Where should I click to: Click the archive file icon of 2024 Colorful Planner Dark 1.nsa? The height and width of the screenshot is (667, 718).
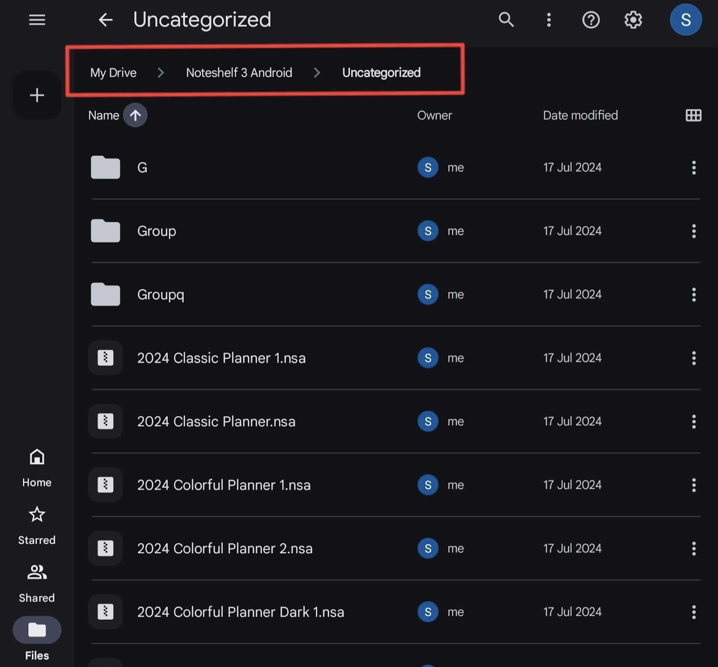tap(105, 612)
